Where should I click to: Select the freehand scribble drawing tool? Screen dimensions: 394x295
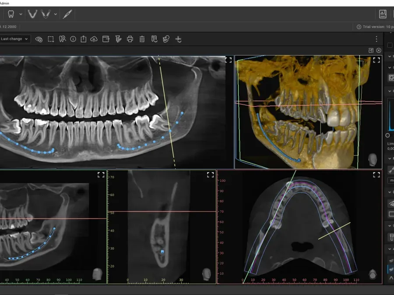391,203
